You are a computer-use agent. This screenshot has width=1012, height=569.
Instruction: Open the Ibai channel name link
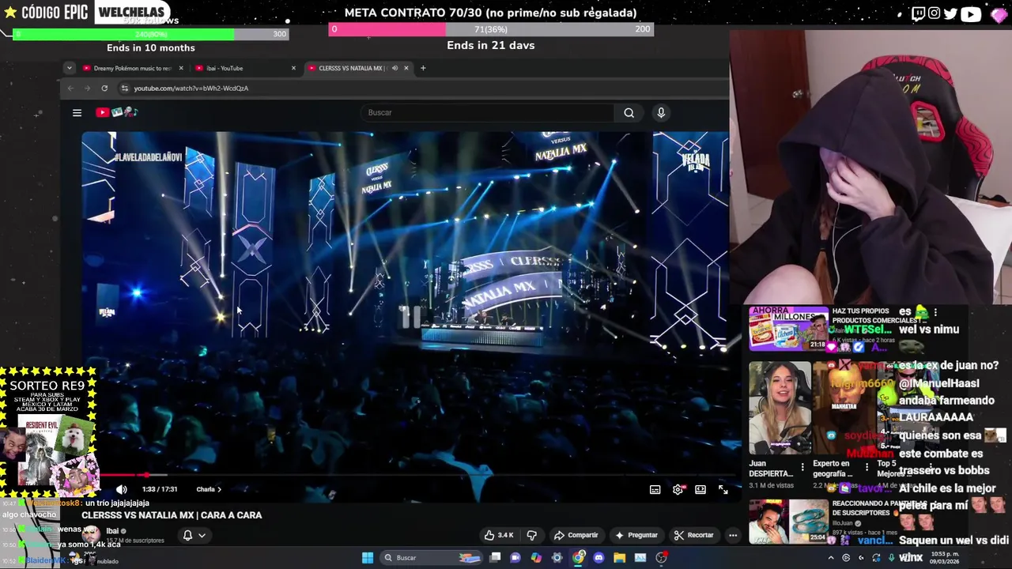(112, 531)
